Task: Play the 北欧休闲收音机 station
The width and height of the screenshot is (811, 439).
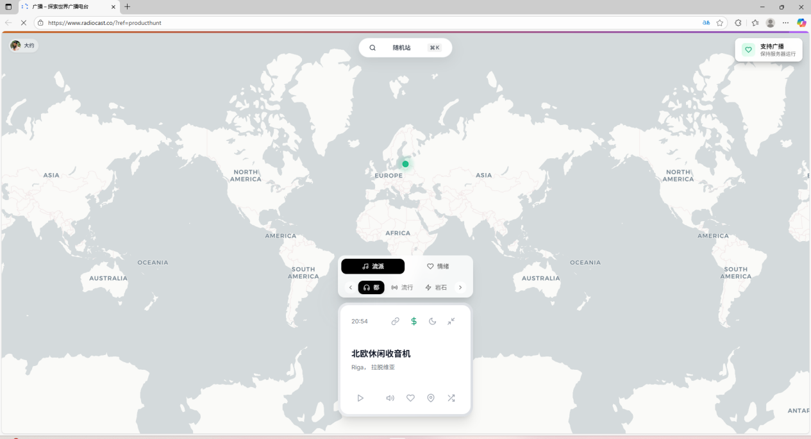Action: (x=360, y=398)
